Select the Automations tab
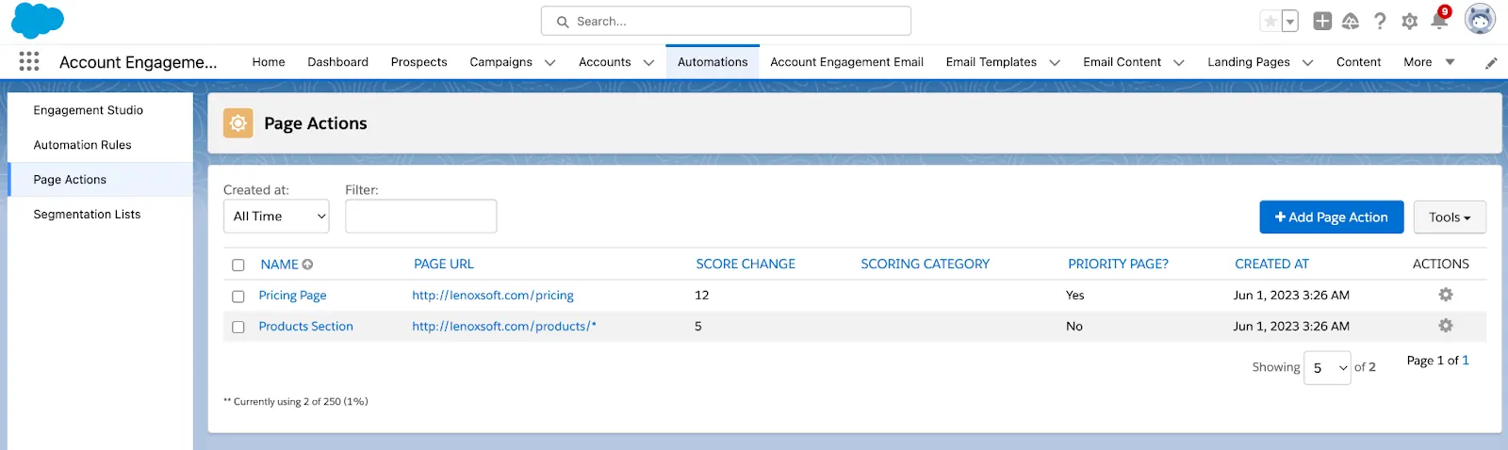This screenshot has width=1508, height=450. (713, 62)
